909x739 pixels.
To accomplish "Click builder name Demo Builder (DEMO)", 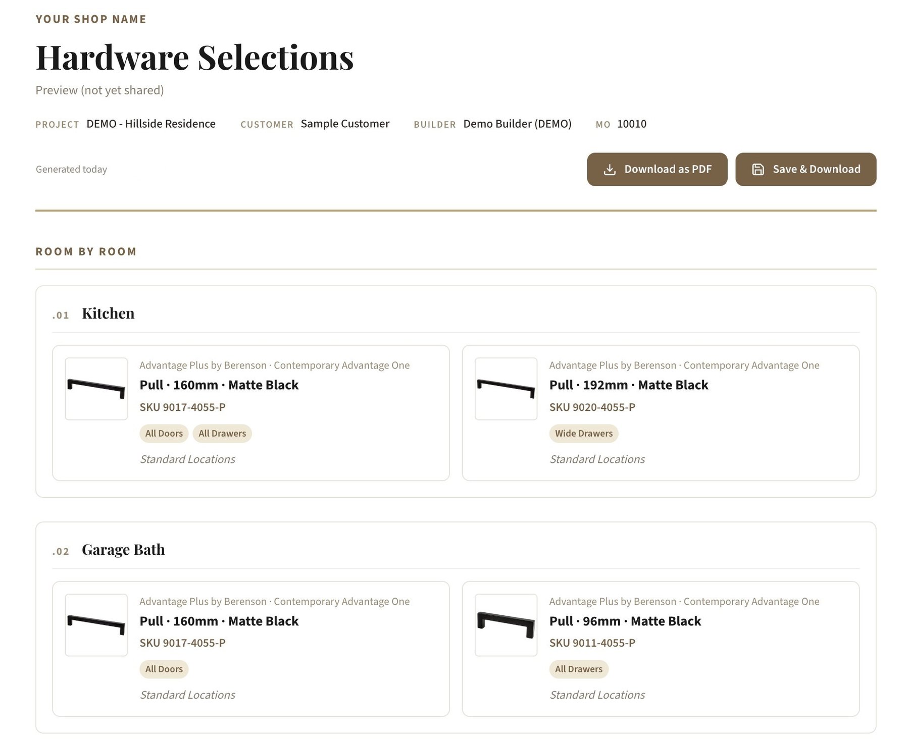I will pyautogui.click(x=517, y=124).
